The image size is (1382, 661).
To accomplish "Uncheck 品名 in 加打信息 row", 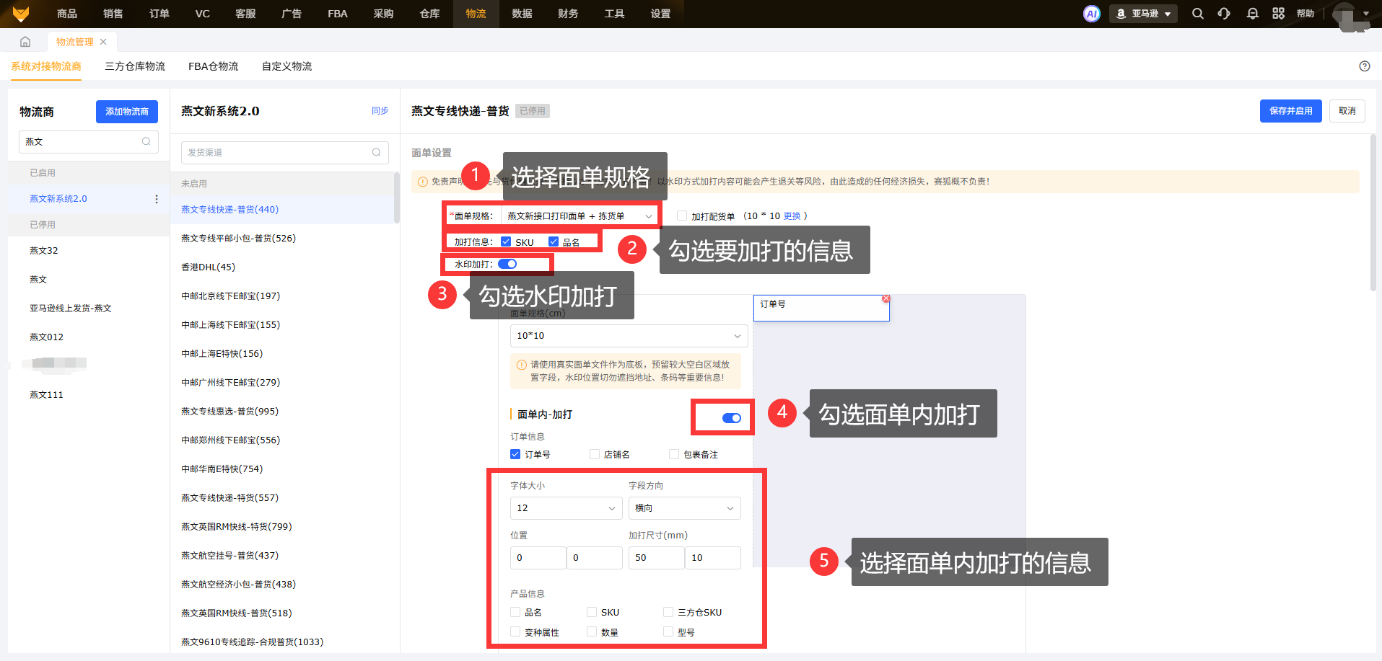I will [x=554, y=242].
